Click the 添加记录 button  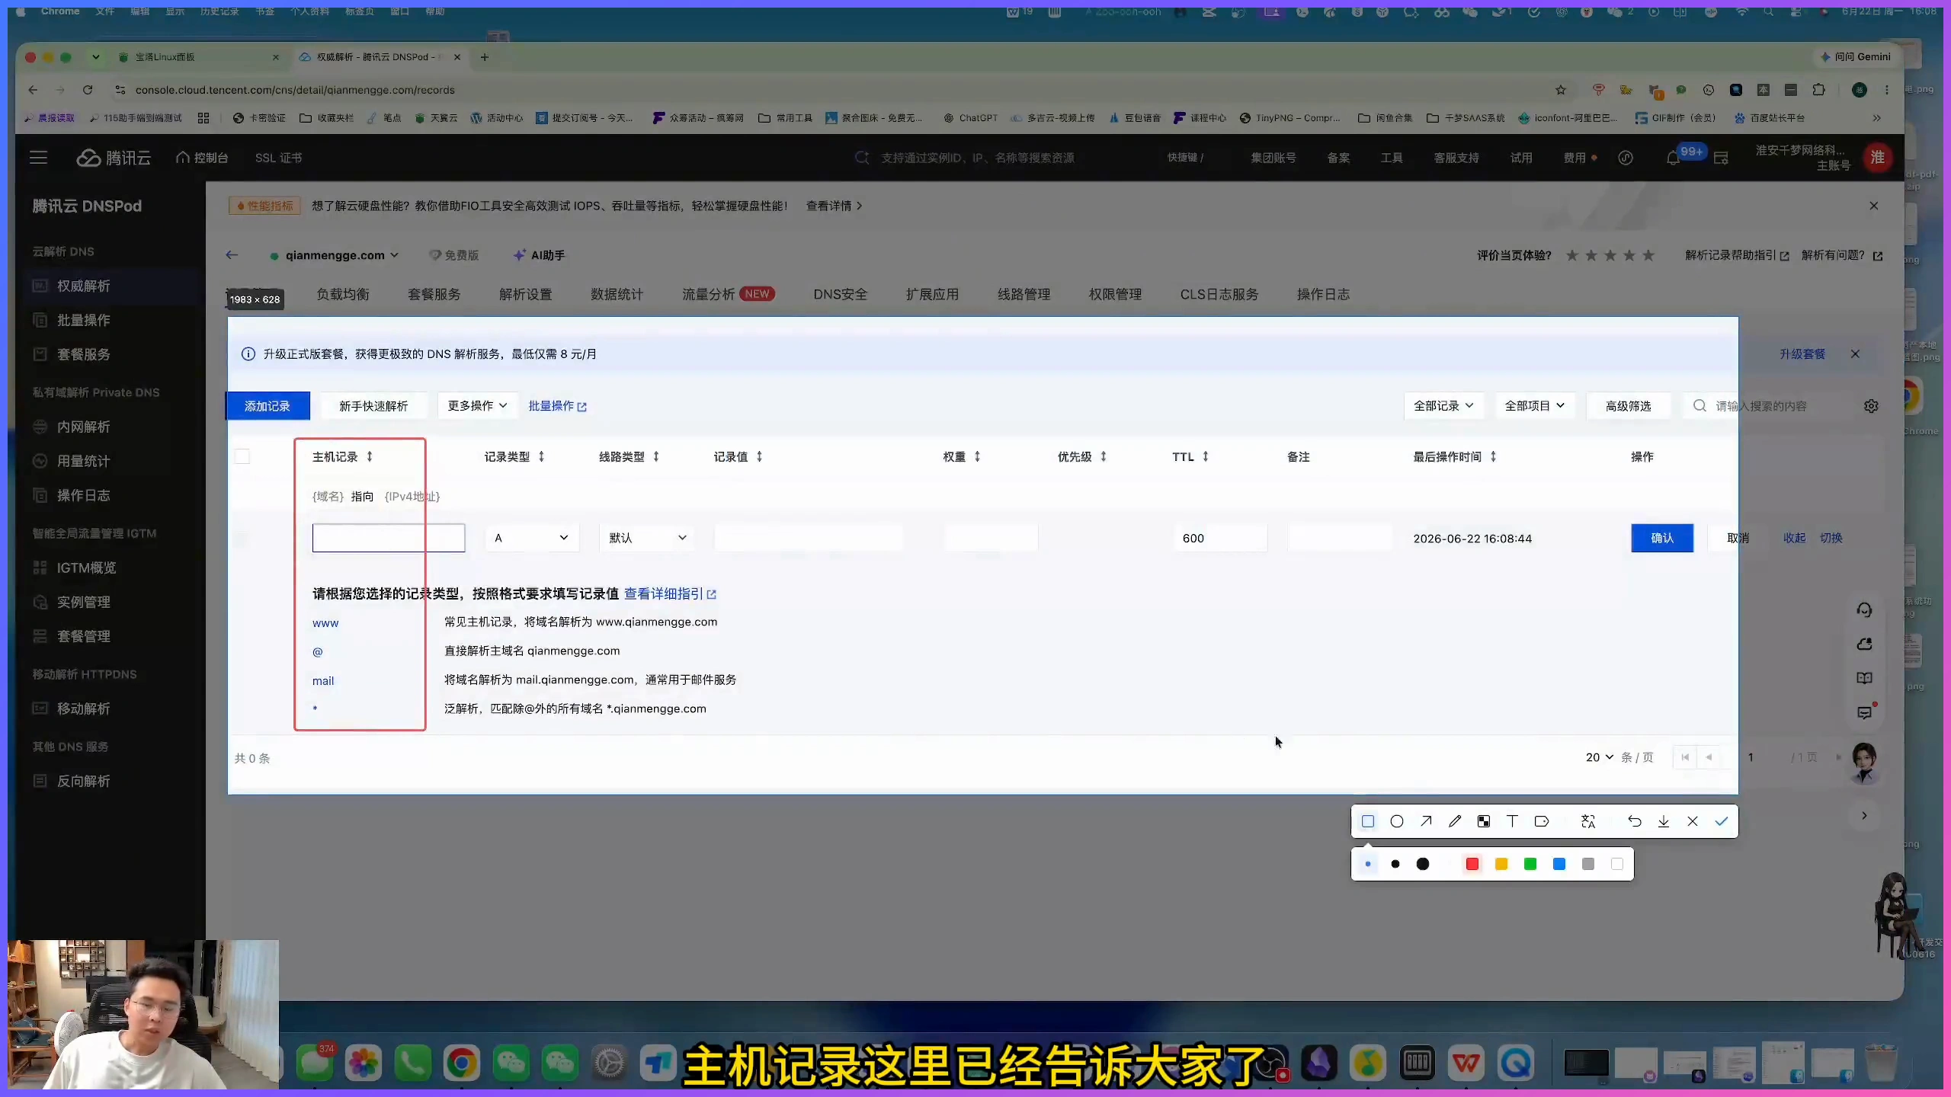pos(268,406)
